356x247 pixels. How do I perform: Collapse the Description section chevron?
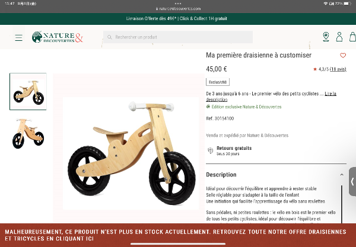[342, 175]
